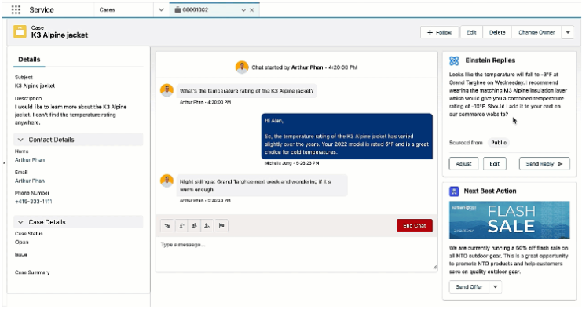Click the Einstein Replies atom icon
Viewport: 582px width, 310px height.
[454, 60]
